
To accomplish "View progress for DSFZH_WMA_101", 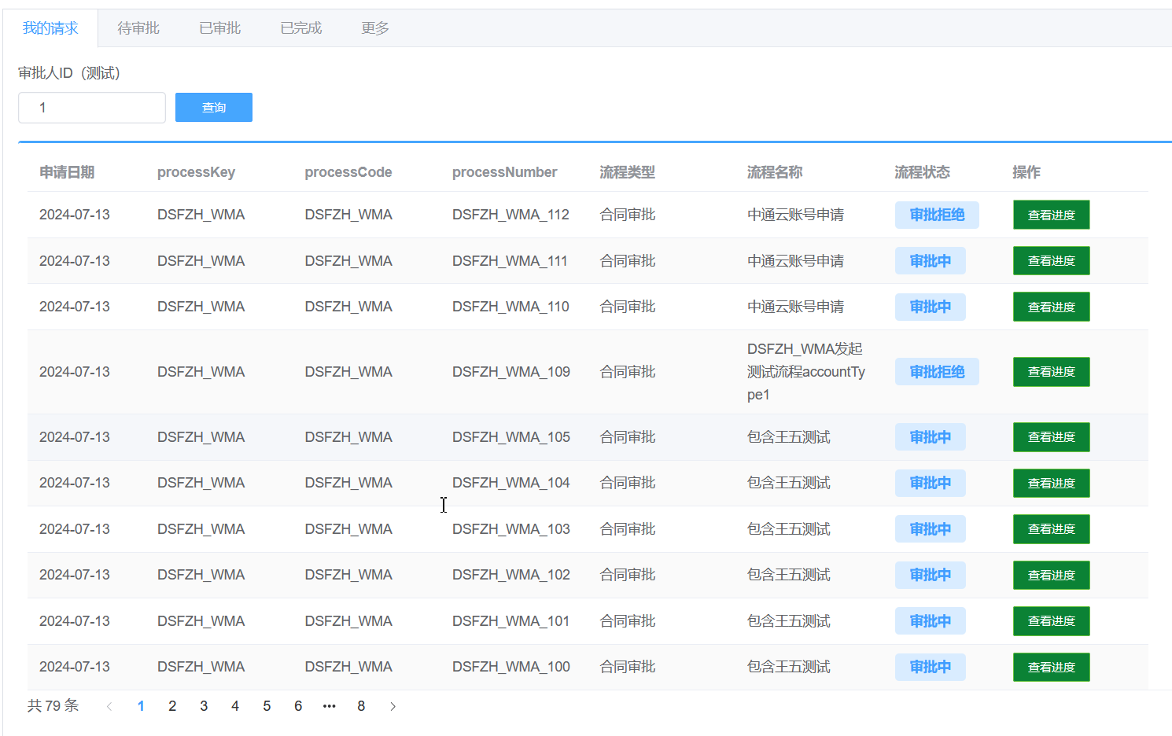I will tap(1051, 621).
